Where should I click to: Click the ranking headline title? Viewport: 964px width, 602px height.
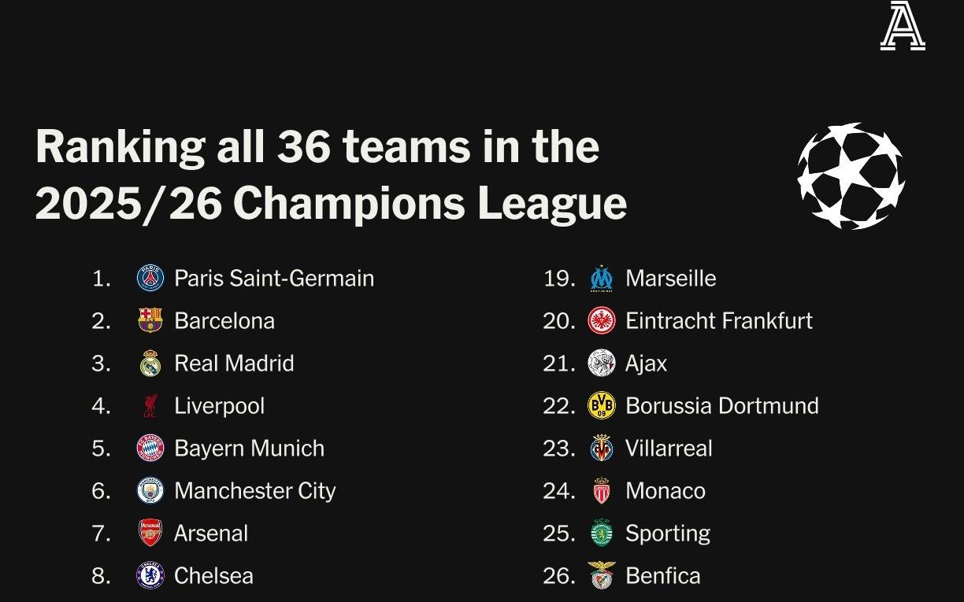331,175
